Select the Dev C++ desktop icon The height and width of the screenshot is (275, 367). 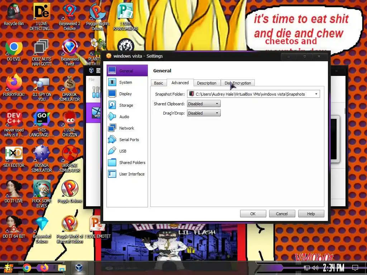pos(14,123)
